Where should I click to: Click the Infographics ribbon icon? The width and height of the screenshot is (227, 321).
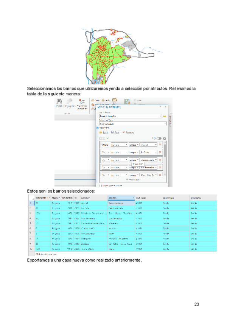tap(70, 101)
